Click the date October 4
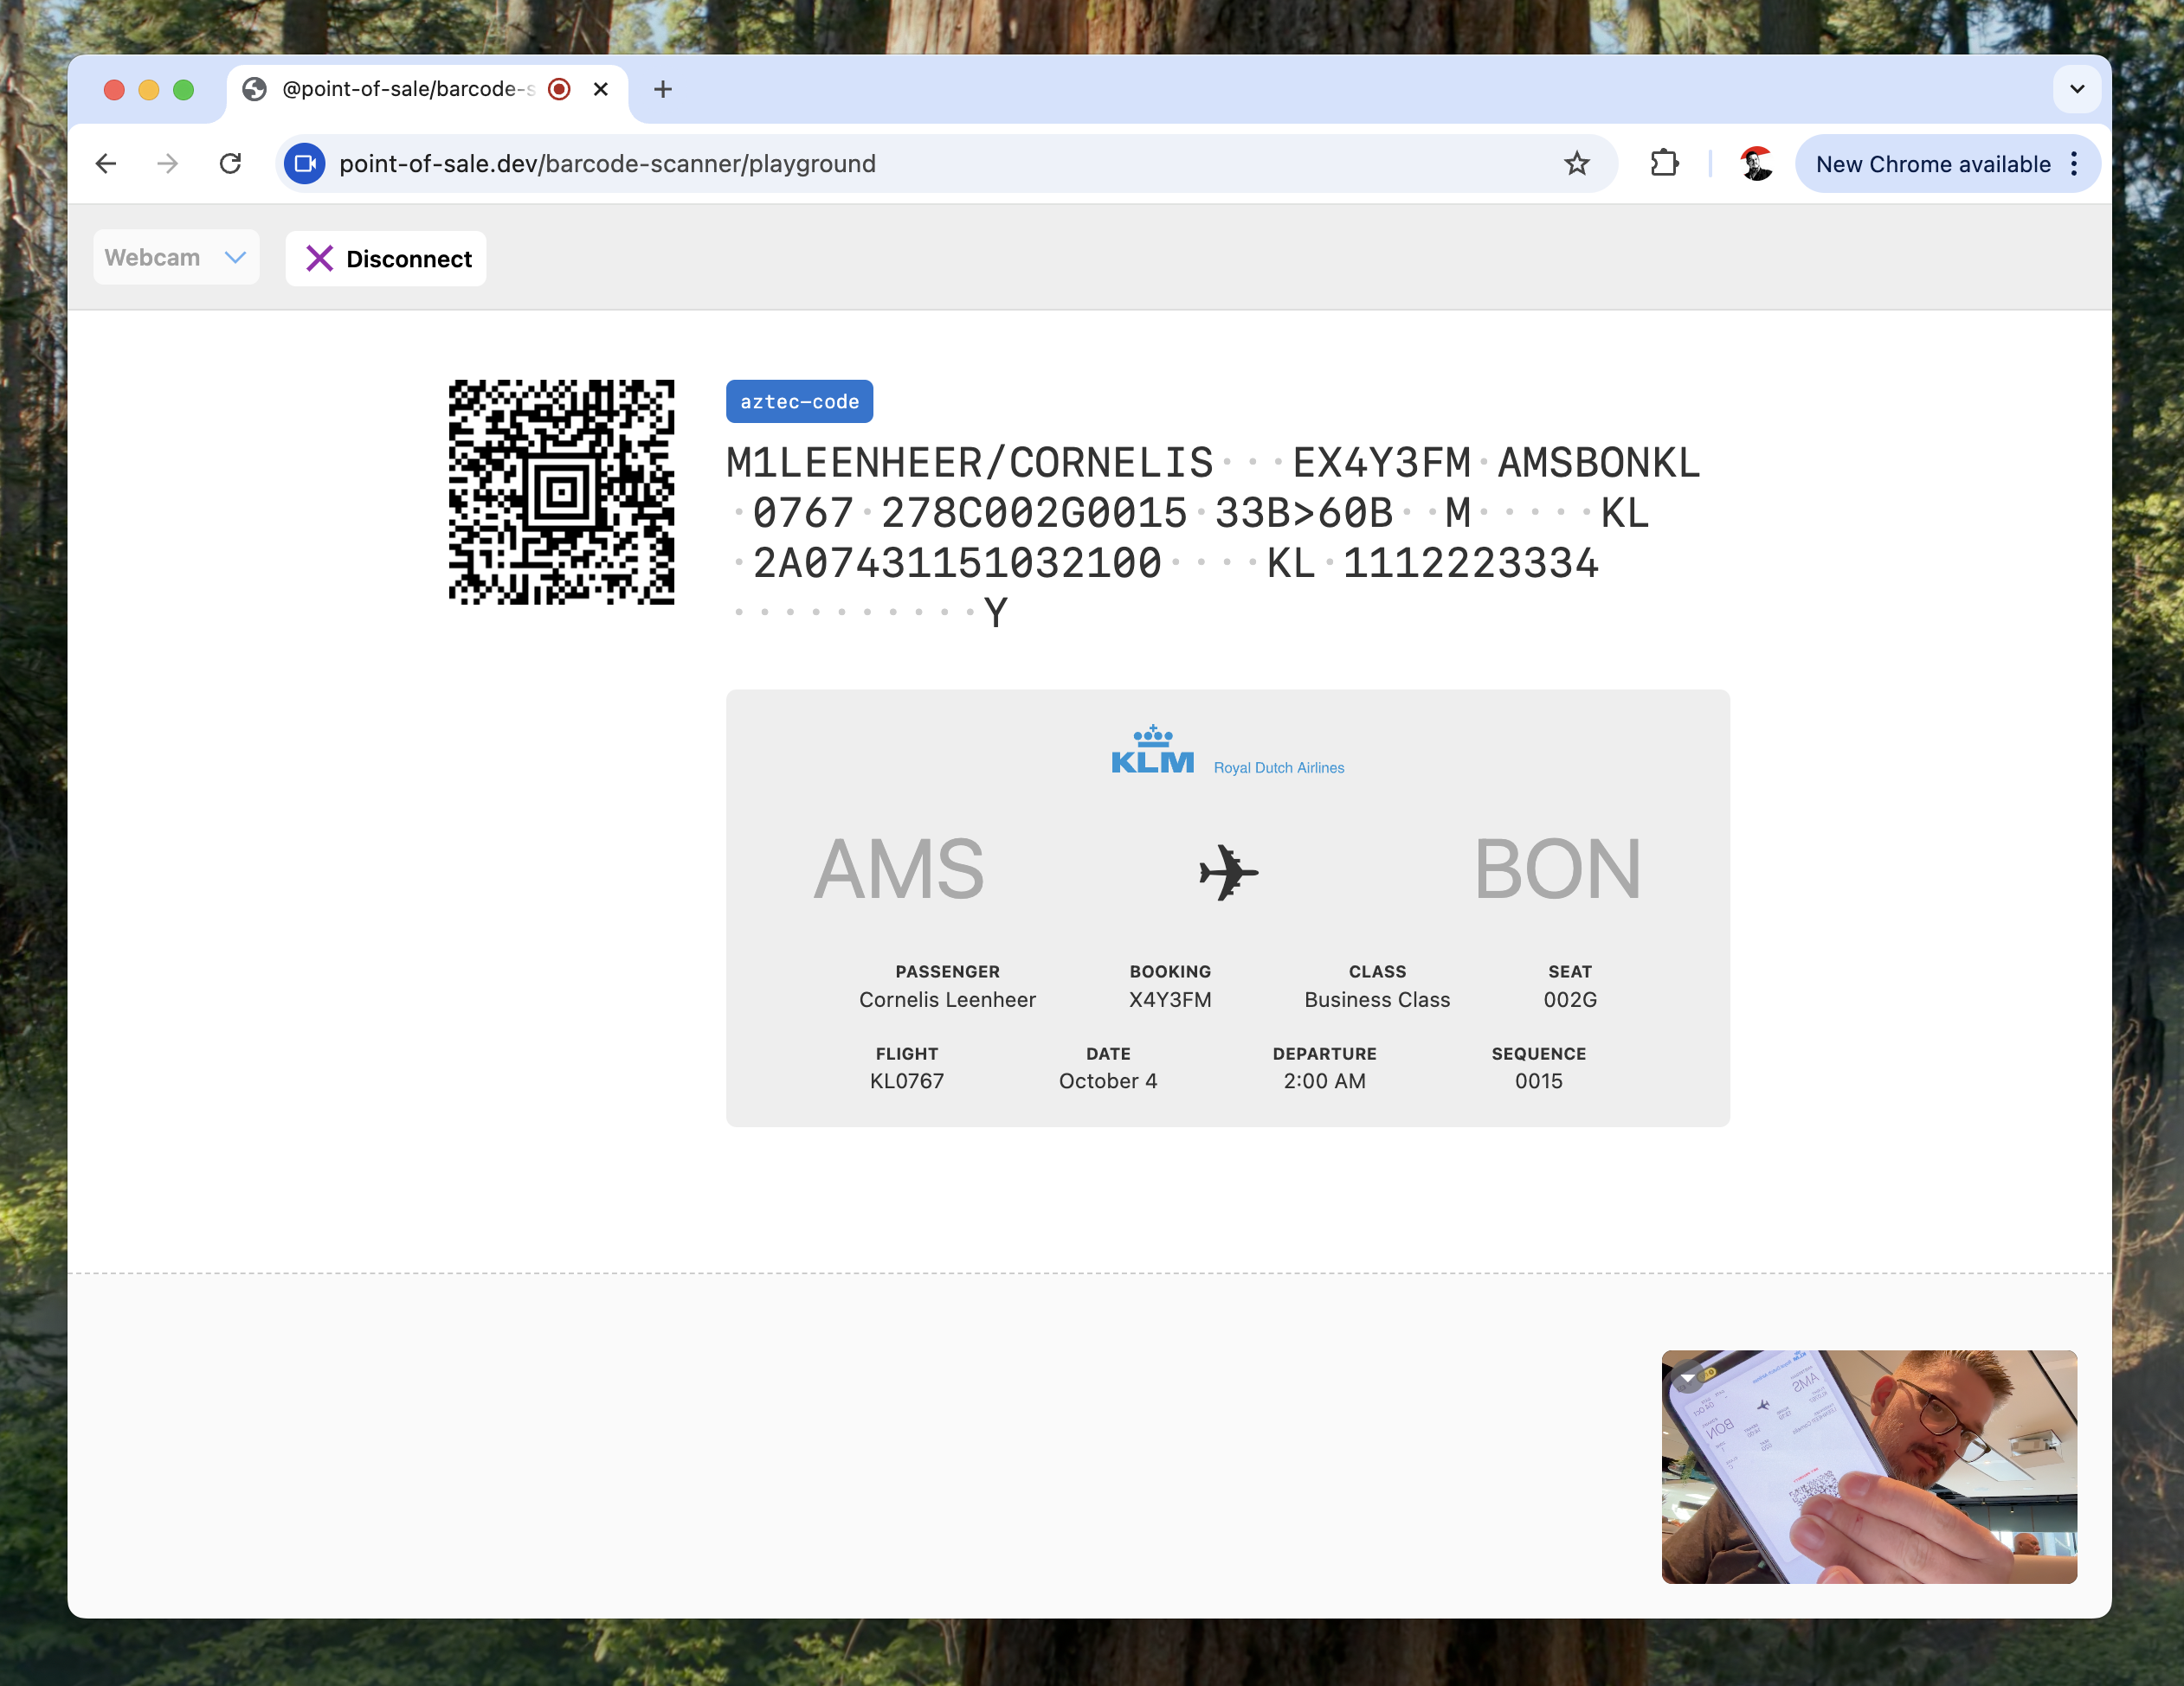 1108,1081
